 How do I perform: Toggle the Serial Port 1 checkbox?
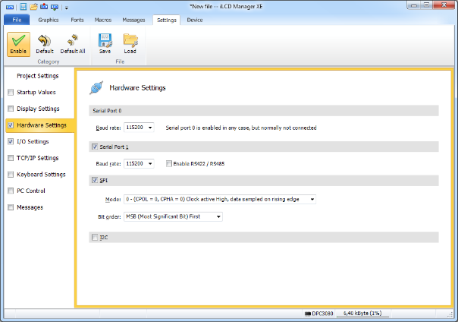pos(94,147)
